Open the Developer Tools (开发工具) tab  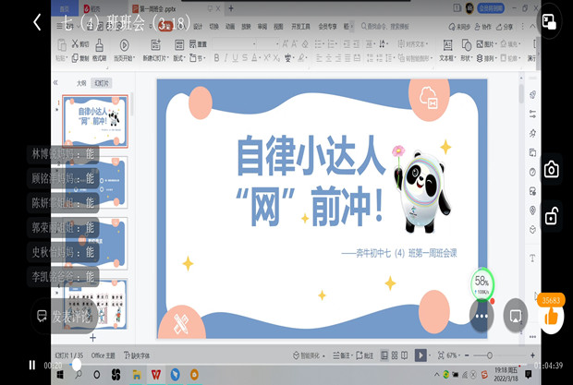pyautogui.click(x=300, y=26)
